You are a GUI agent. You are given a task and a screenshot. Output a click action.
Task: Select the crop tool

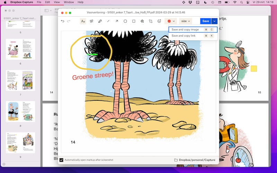pyautogui.click(x=151, y=21)
